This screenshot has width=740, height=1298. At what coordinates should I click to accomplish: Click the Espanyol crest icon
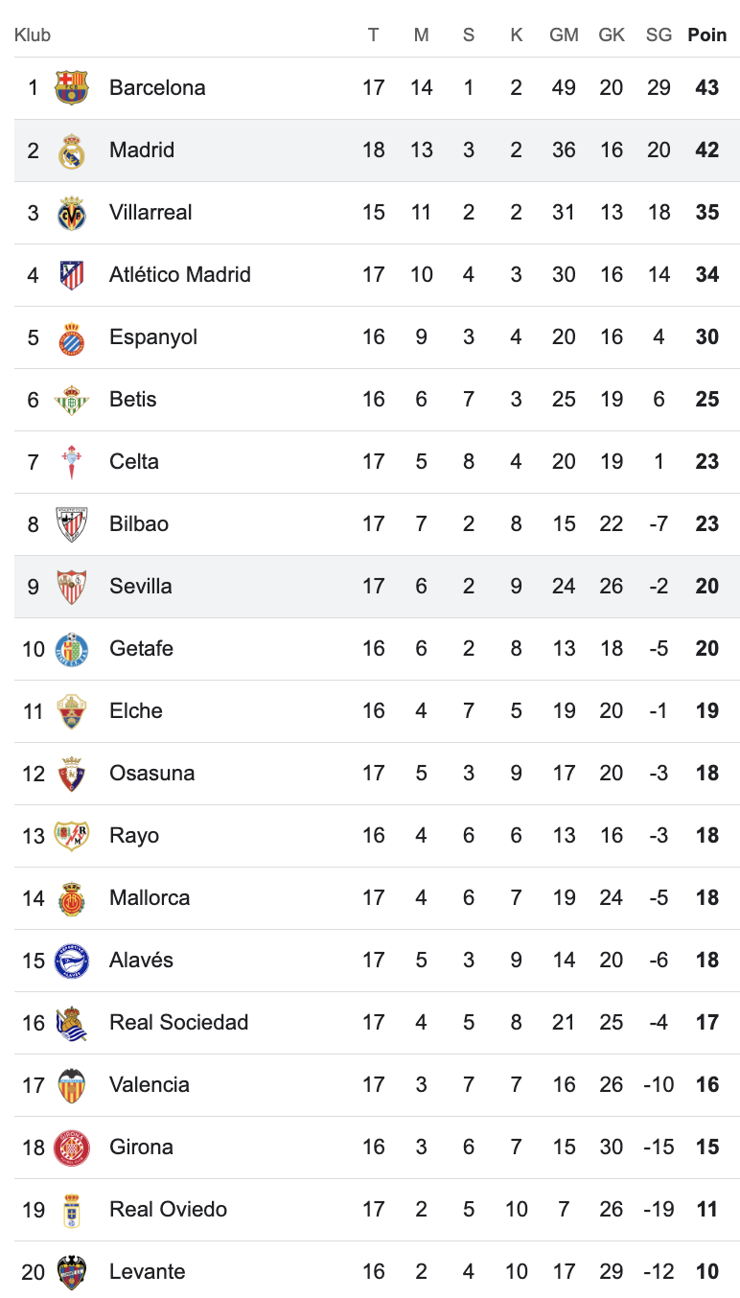(72, 337)
